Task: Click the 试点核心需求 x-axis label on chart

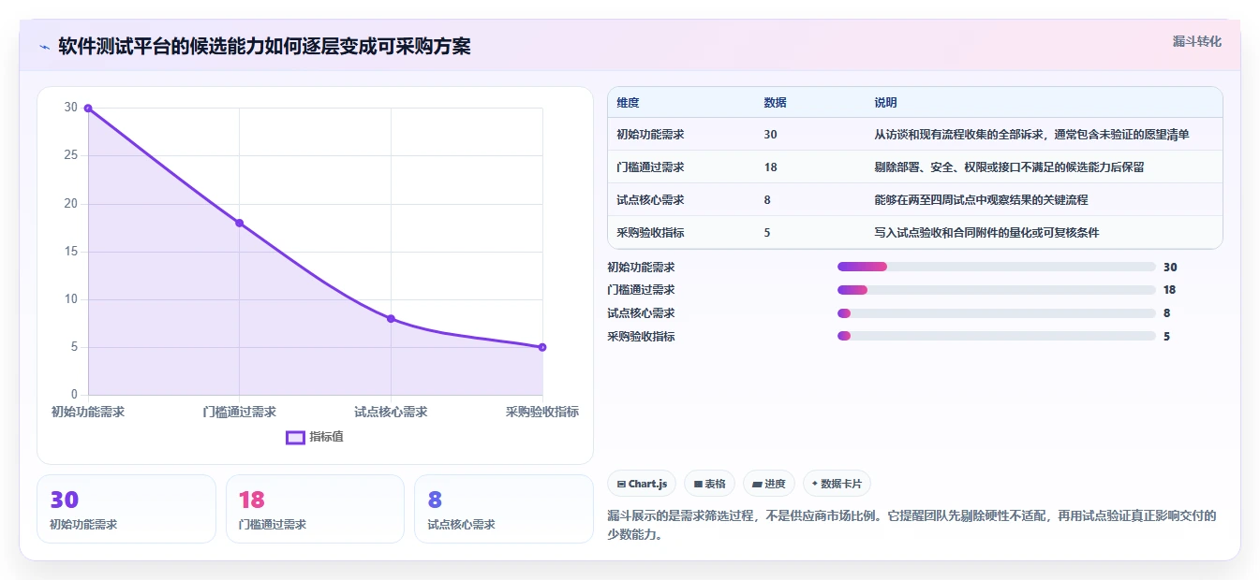Action: click(x=391, y=412)
